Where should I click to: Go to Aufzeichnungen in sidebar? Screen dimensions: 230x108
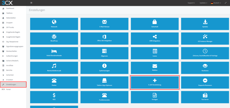[13, 56]
